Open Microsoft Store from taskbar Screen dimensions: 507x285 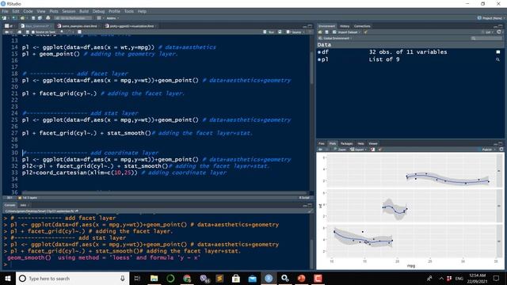pyautogui.click(x=236, y=278)
